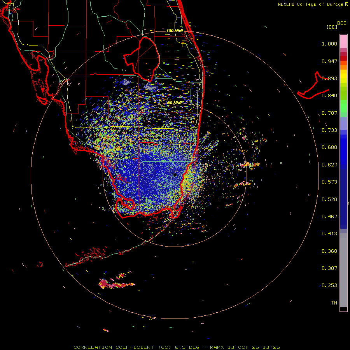
Task: Click the 0.840 colorbar value
Action: click(x=329, y=96)
